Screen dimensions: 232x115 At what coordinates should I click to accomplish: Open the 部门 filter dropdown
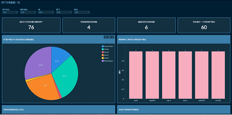coord(64,12)
